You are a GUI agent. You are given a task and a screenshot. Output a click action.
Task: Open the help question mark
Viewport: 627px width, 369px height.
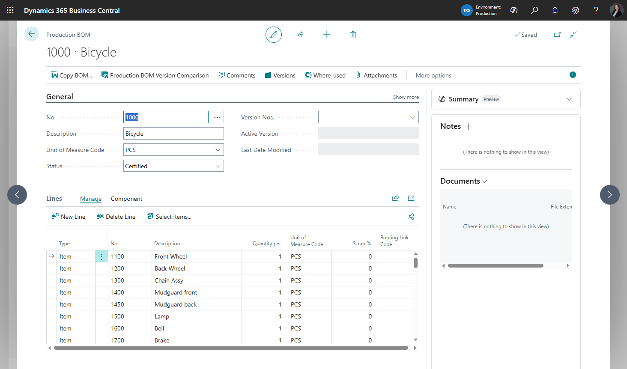pos(596,10)
